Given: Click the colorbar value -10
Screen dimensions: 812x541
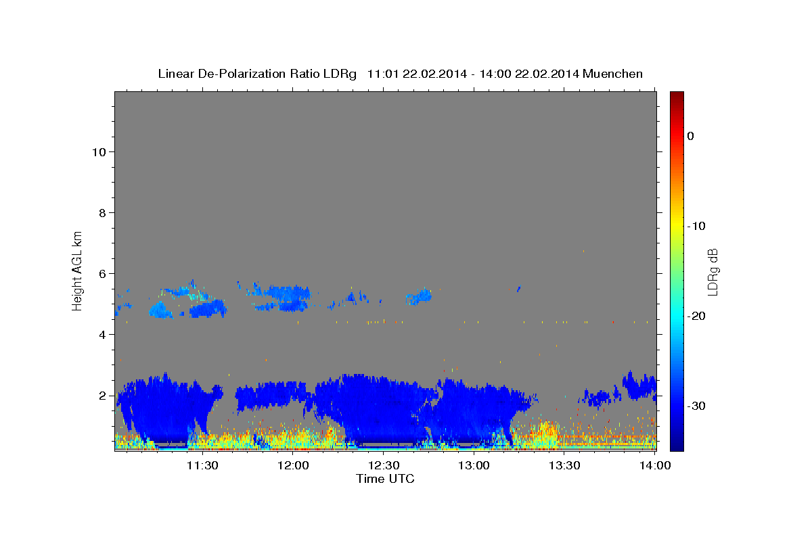Looking at the screenshot, I should tap(696, 226).
